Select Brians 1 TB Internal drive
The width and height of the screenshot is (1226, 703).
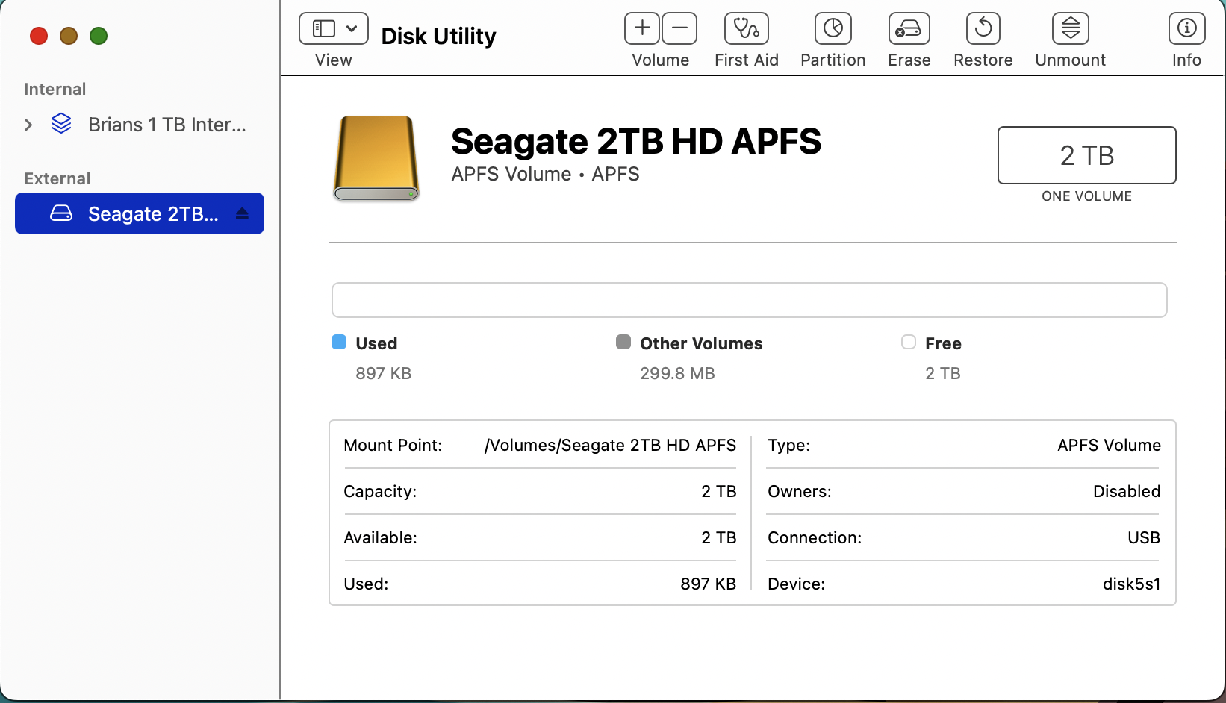pyautogui.click(x=167, y=125)
